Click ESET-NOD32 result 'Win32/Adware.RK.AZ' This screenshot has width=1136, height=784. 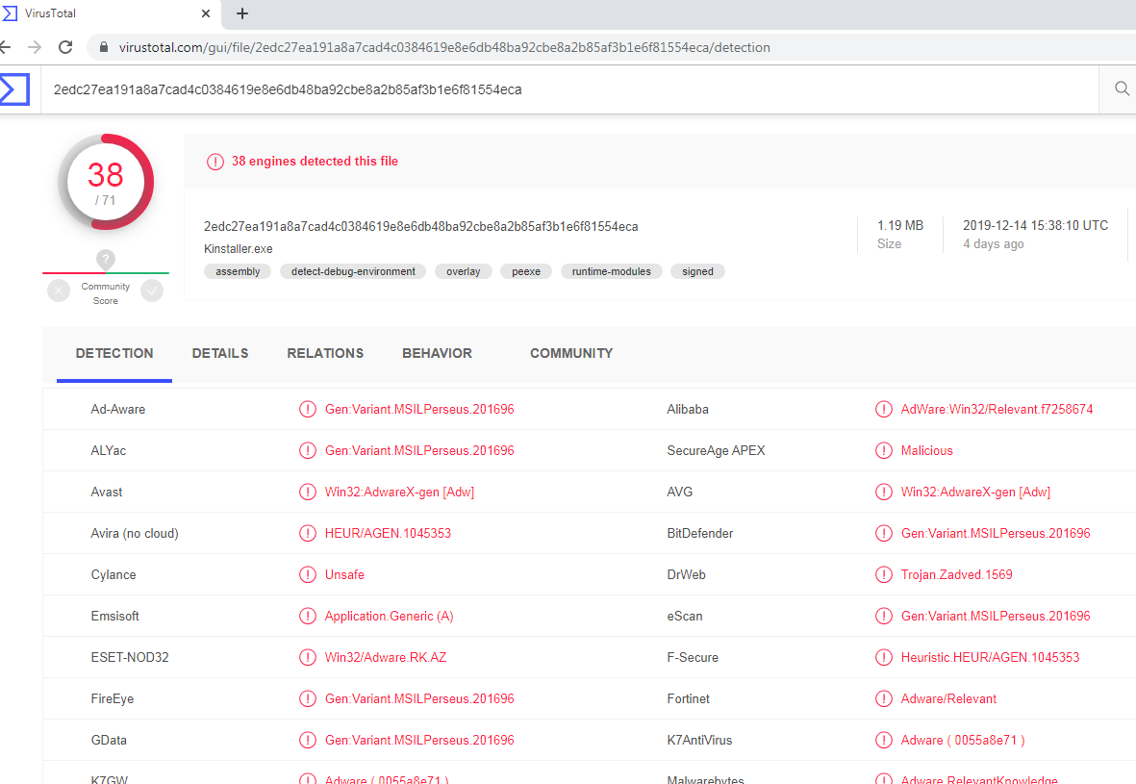pyautogui.click(x=386, y=657)
